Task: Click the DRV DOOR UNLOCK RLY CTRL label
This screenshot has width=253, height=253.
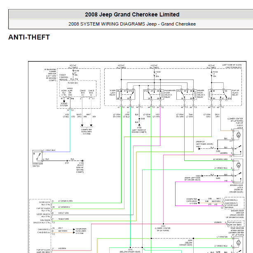Action: tap(42, 221)
